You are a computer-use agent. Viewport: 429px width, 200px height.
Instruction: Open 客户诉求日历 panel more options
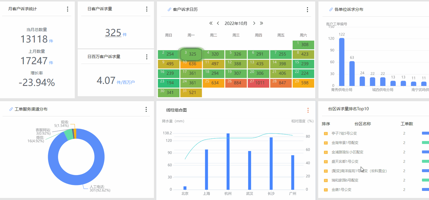[307, 10]
